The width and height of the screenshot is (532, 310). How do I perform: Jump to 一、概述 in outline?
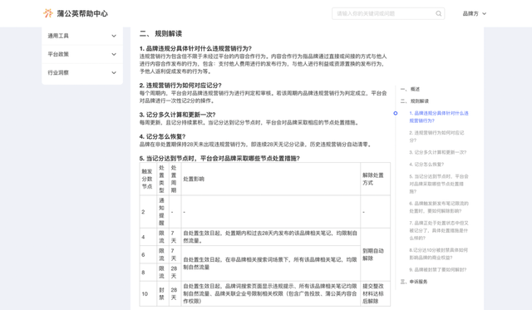click(410, 89)
